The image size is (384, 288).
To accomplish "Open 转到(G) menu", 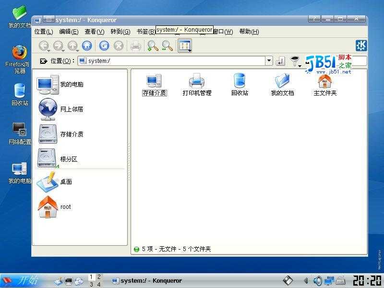I will 120,32.
